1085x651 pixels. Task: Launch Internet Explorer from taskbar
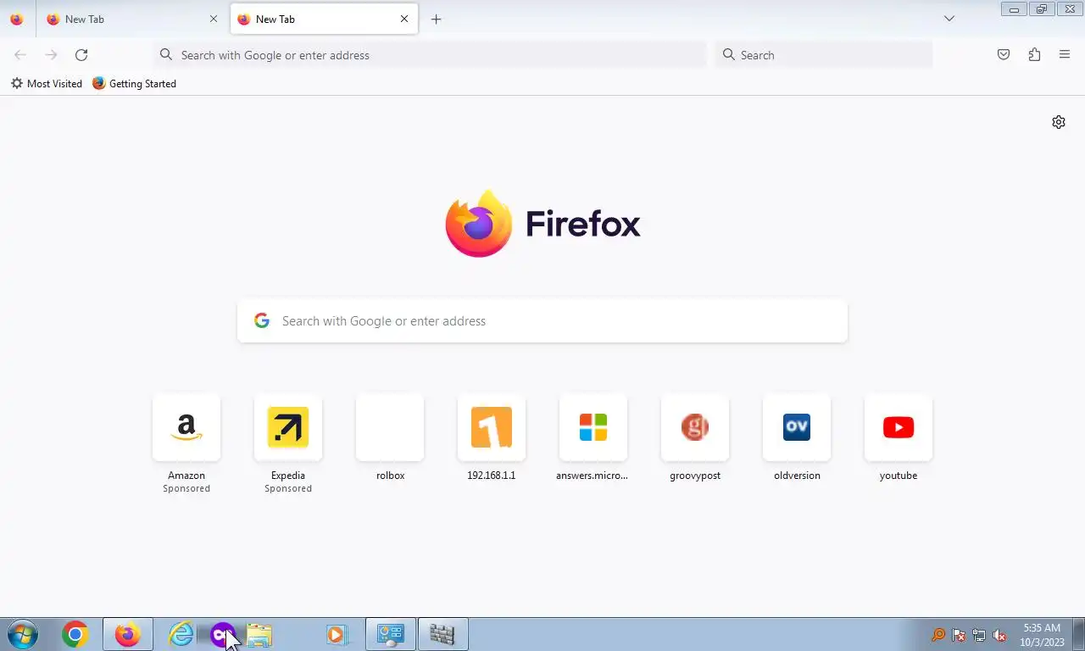click(181, 634)
